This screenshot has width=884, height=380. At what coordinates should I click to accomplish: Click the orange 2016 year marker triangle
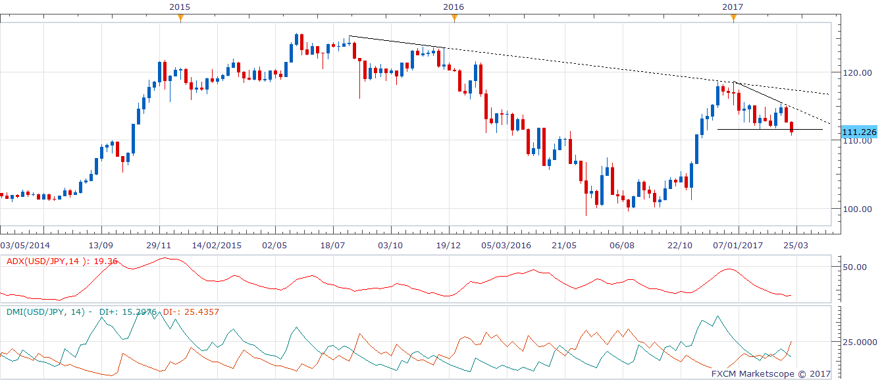pos(454,18)
